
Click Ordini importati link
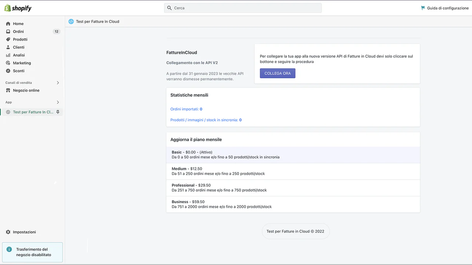coord(186,109)
